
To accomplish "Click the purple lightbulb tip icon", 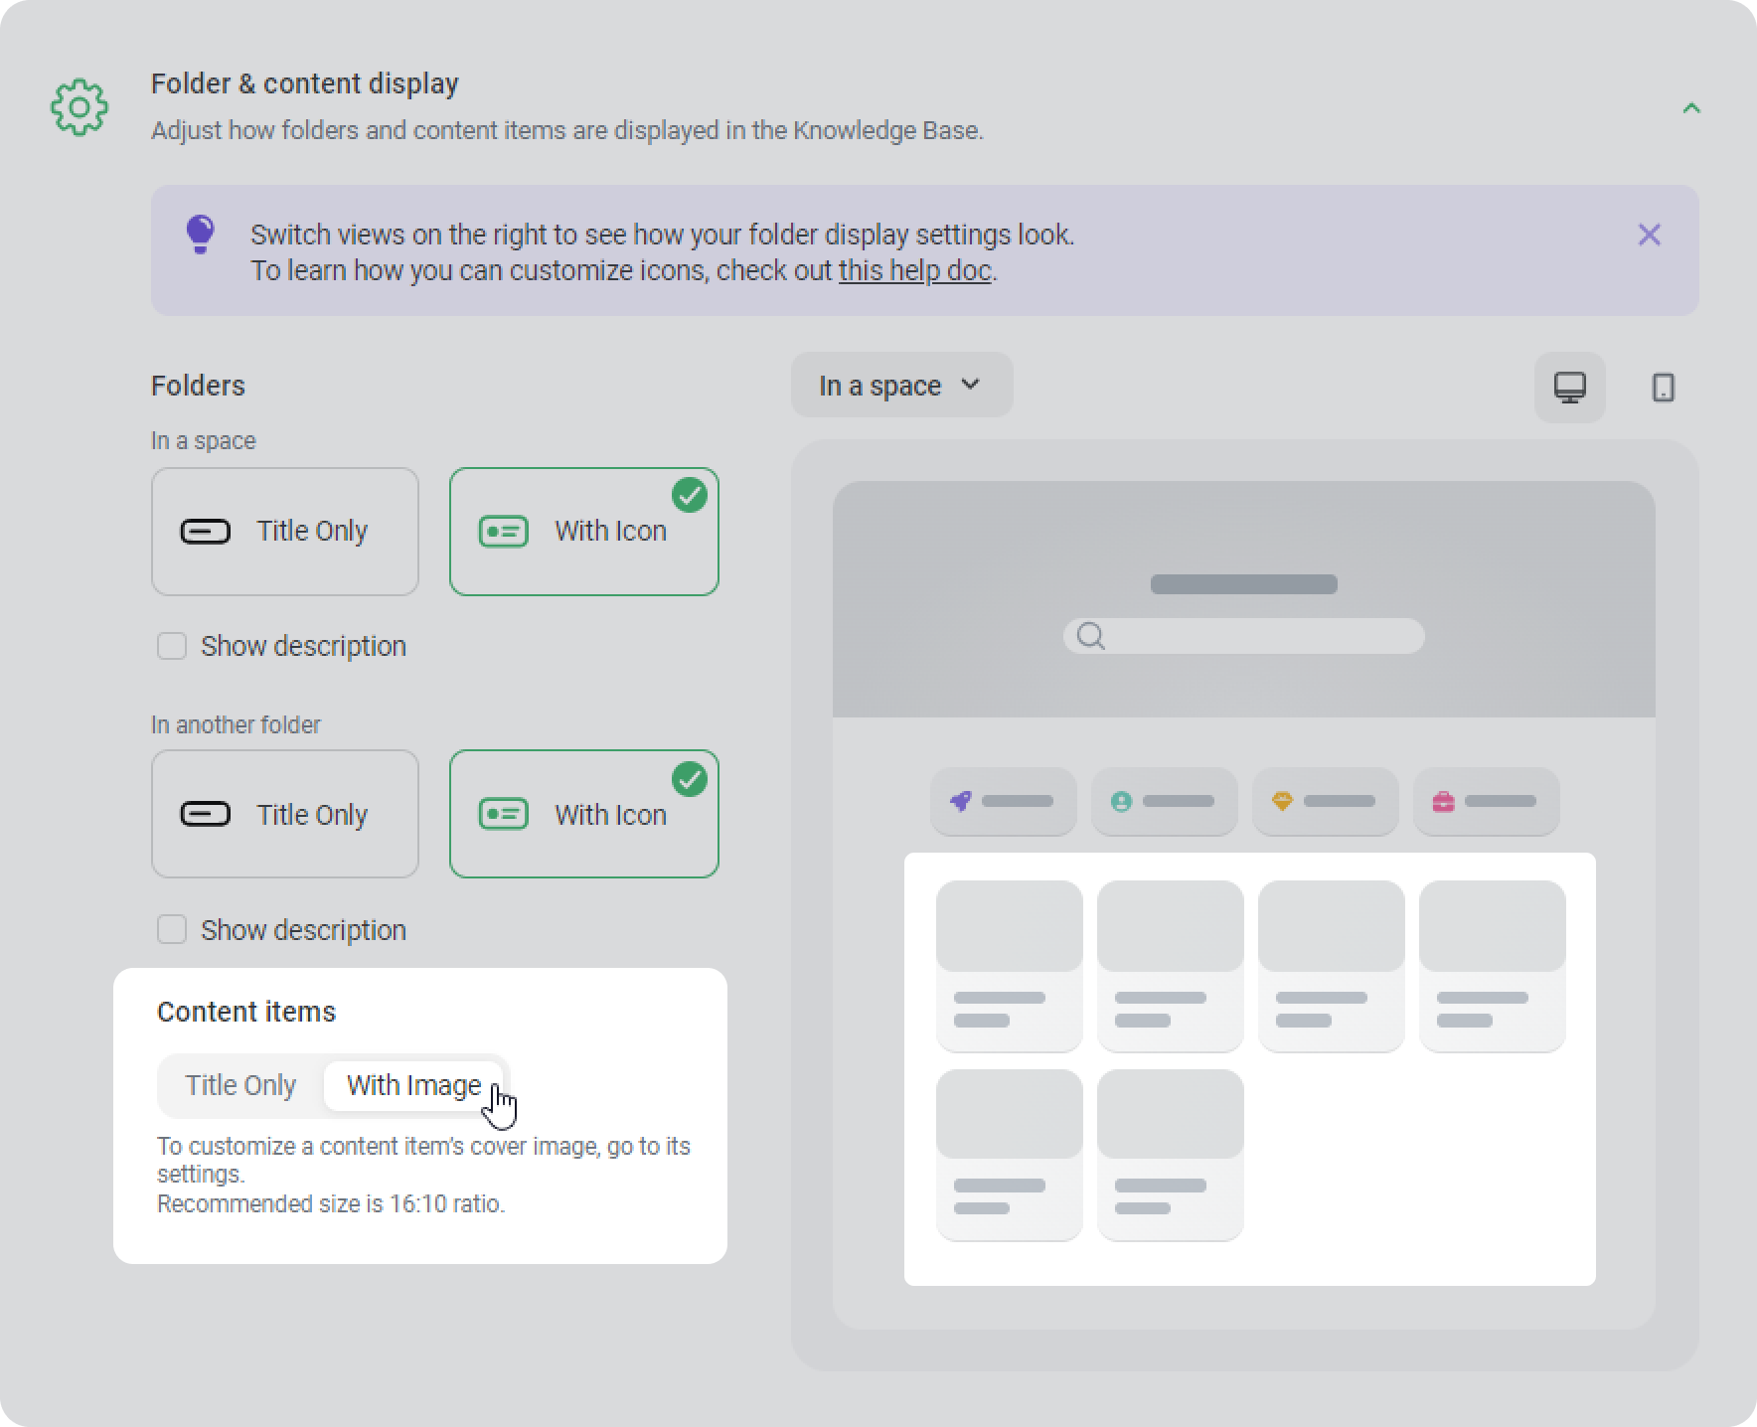I will (x=200, y=235).
